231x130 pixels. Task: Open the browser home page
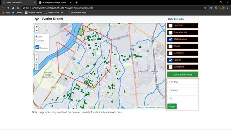click(18, 8)
